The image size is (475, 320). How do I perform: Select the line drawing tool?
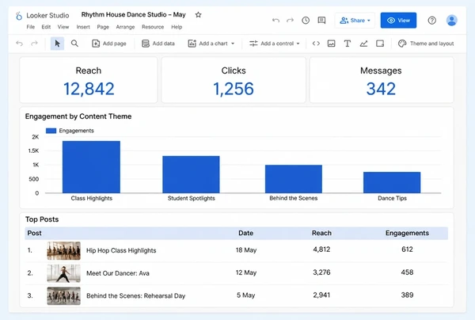[x=363, y=44]
